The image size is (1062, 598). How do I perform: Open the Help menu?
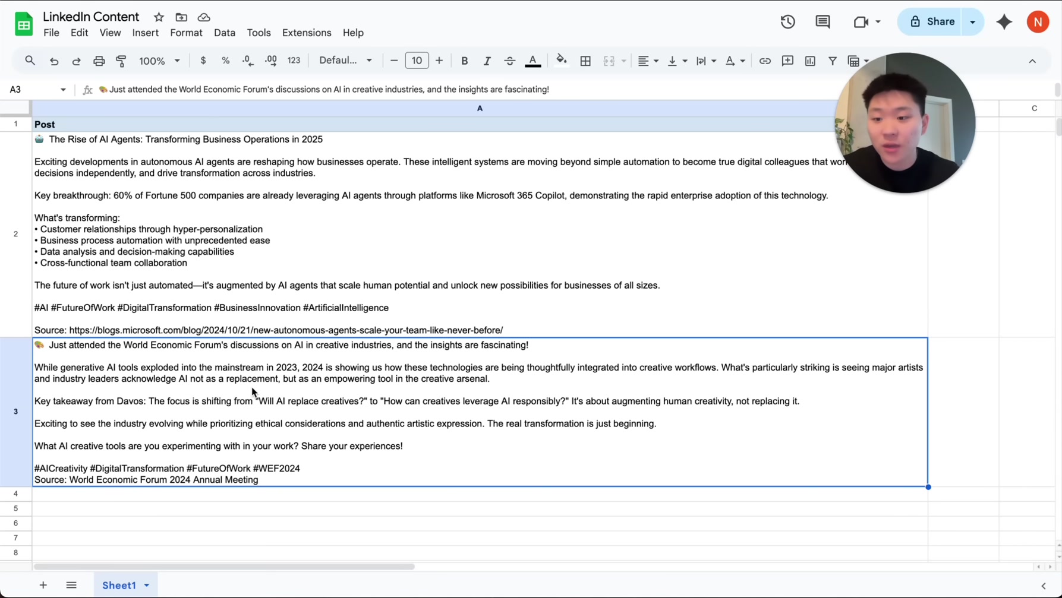[353, 33]
